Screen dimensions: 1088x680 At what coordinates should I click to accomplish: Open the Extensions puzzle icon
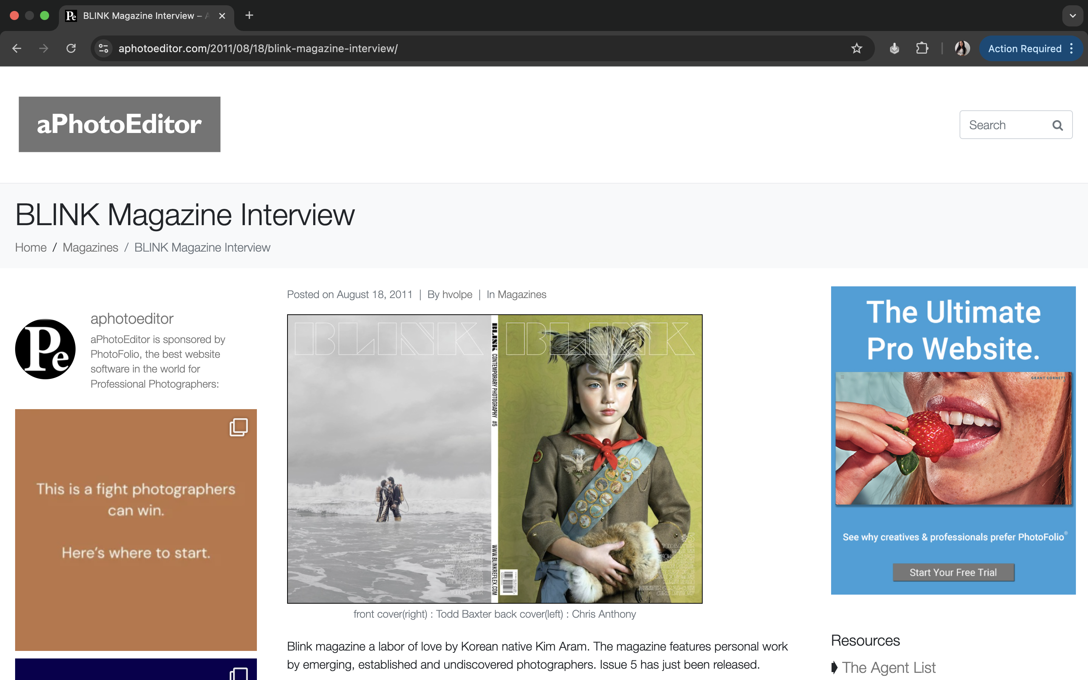(922, 49)
